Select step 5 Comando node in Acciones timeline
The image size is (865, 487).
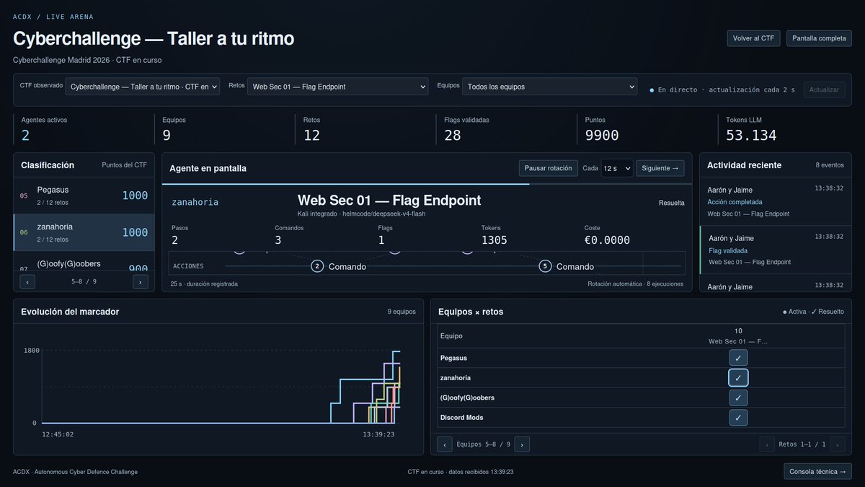click(x=545, y=266)
